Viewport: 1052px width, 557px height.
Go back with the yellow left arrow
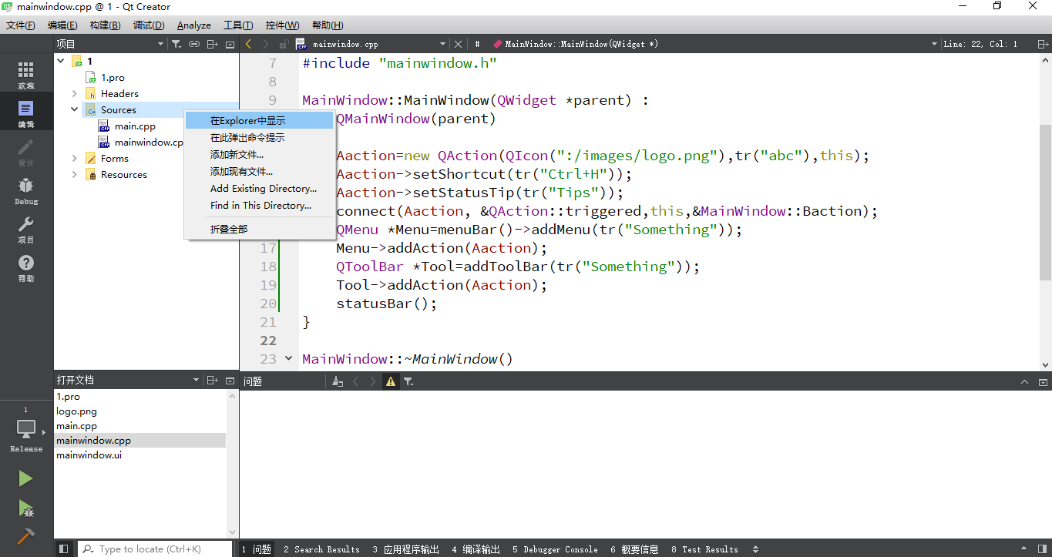tap(248, 44)
